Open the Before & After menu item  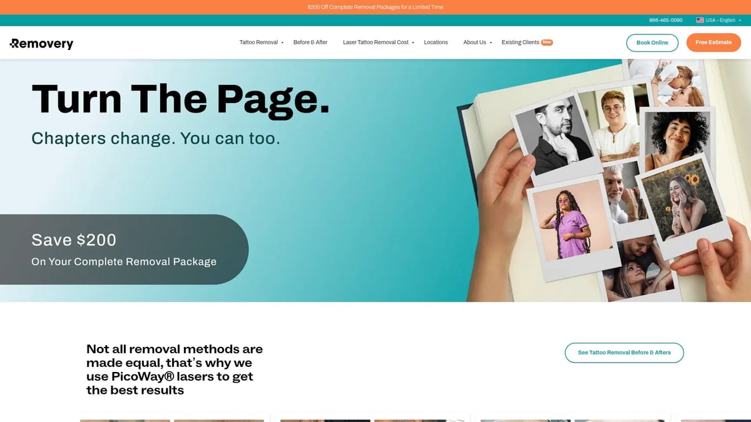tap(310, 43)
